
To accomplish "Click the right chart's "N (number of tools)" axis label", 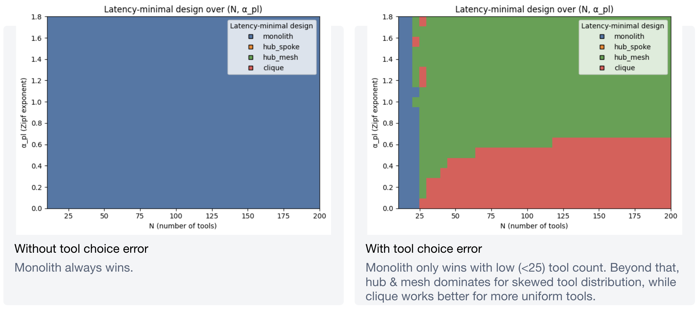I will pos(534,226).
